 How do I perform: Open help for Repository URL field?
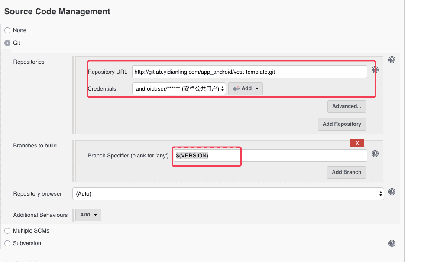pos(375,70)
